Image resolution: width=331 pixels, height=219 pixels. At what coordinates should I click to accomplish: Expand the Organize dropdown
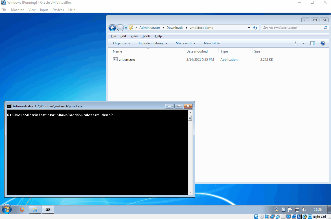coord(122,43)
